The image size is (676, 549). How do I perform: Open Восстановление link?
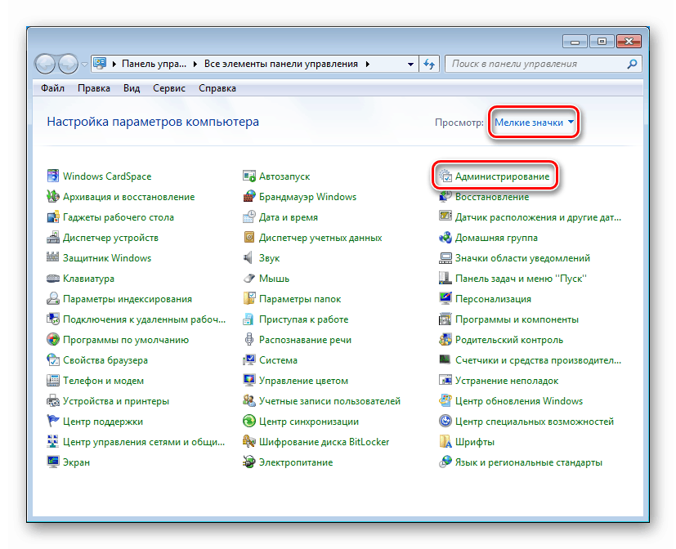pos(492,197)
